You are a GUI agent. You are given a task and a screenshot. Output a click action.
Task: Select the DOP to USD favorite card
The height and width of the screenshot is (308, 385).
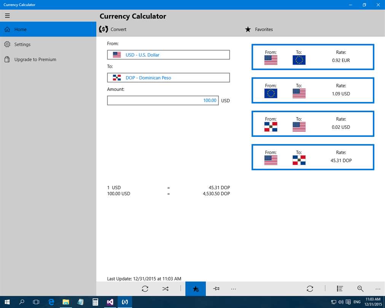click(x=313, y=124)
